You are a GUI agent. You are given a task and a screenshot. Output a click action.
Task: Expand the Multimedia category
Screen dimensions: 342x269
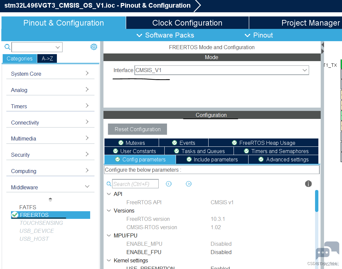click(x=50, y=138)
